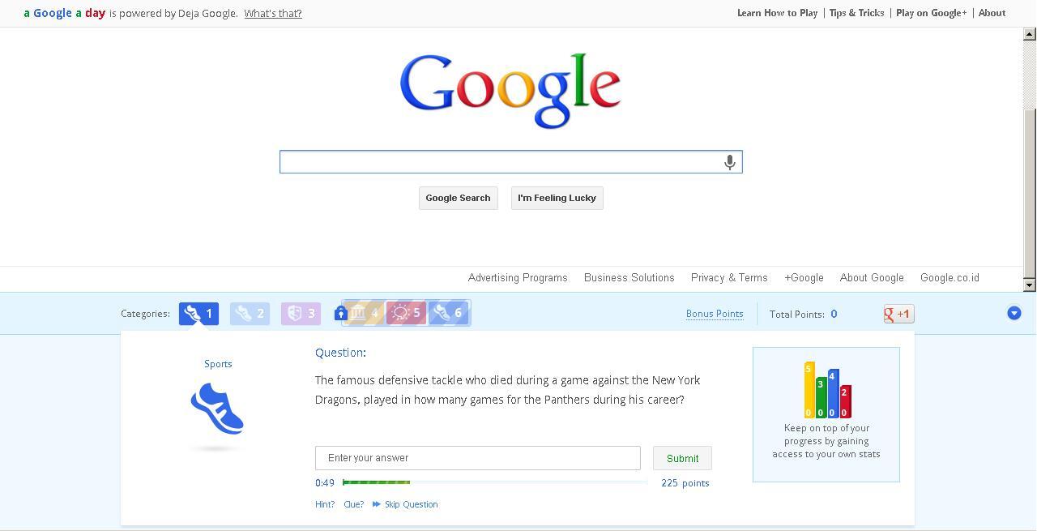1037x531 pixels.
Task: Open Tips & Tricks
Action: pyautogui.click(x=856, y=13)
